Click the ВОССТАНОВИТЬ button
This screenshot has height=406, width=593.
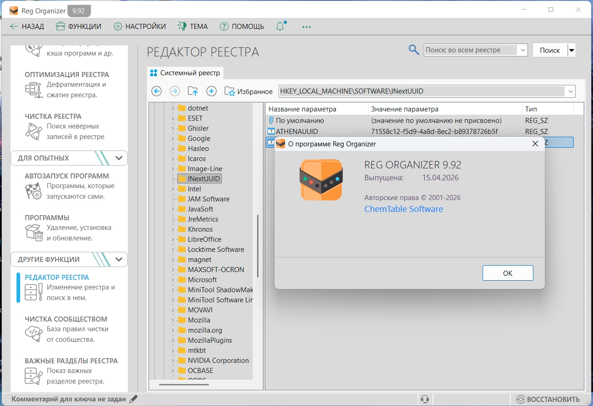549,399
